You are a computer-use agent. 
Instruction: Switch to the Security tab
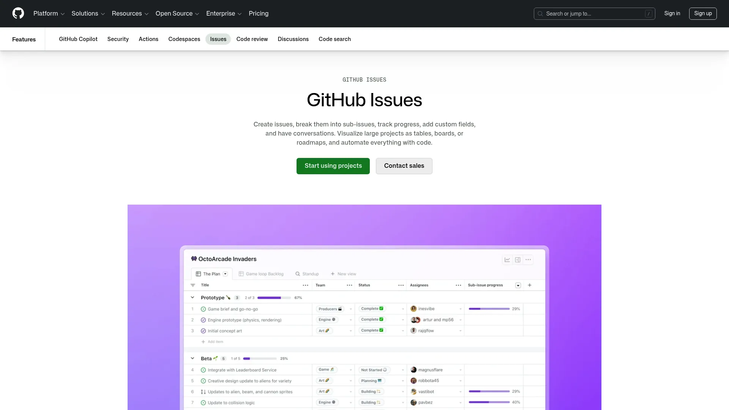click(x=118, y=39)
